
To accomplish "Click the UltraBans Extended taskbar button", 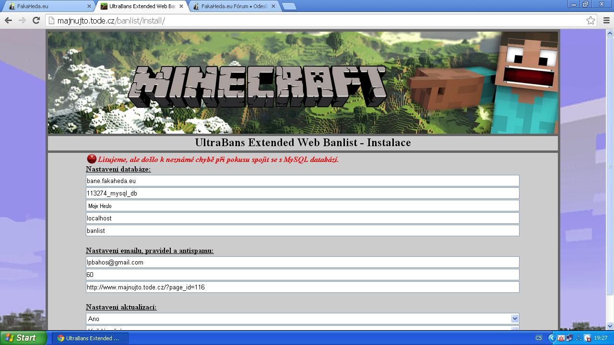I will [x=90, y=338].
